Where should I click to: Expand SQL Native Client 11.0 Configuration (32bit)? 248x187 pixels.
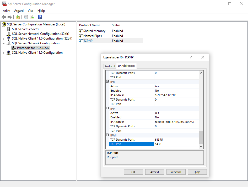pos(4,38)
